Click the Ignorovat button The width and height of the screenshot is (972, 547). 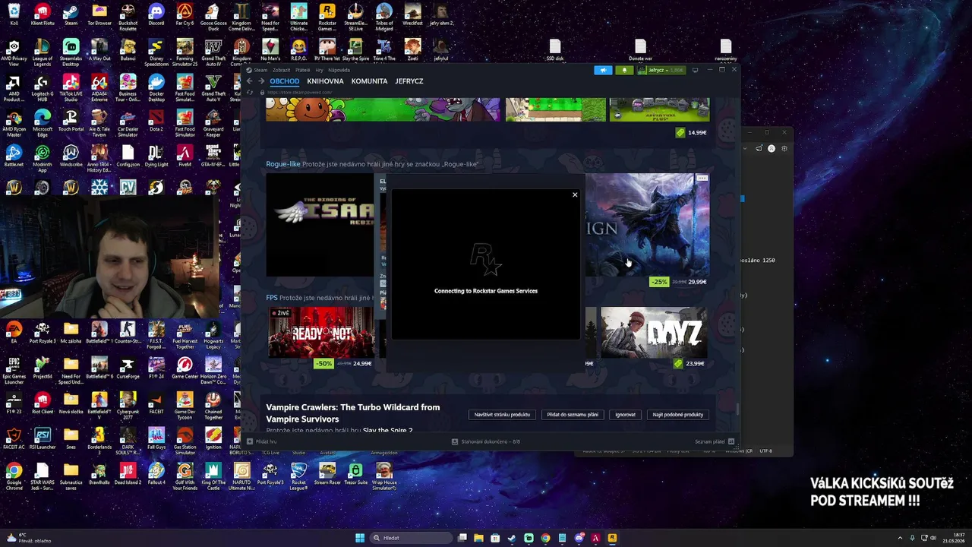click(x=625, y=415)
